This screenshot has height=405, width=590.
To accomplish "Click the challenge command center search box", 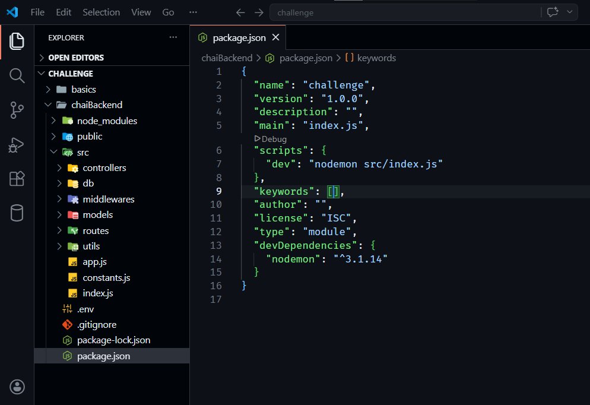I will click(x=405, y=12).
